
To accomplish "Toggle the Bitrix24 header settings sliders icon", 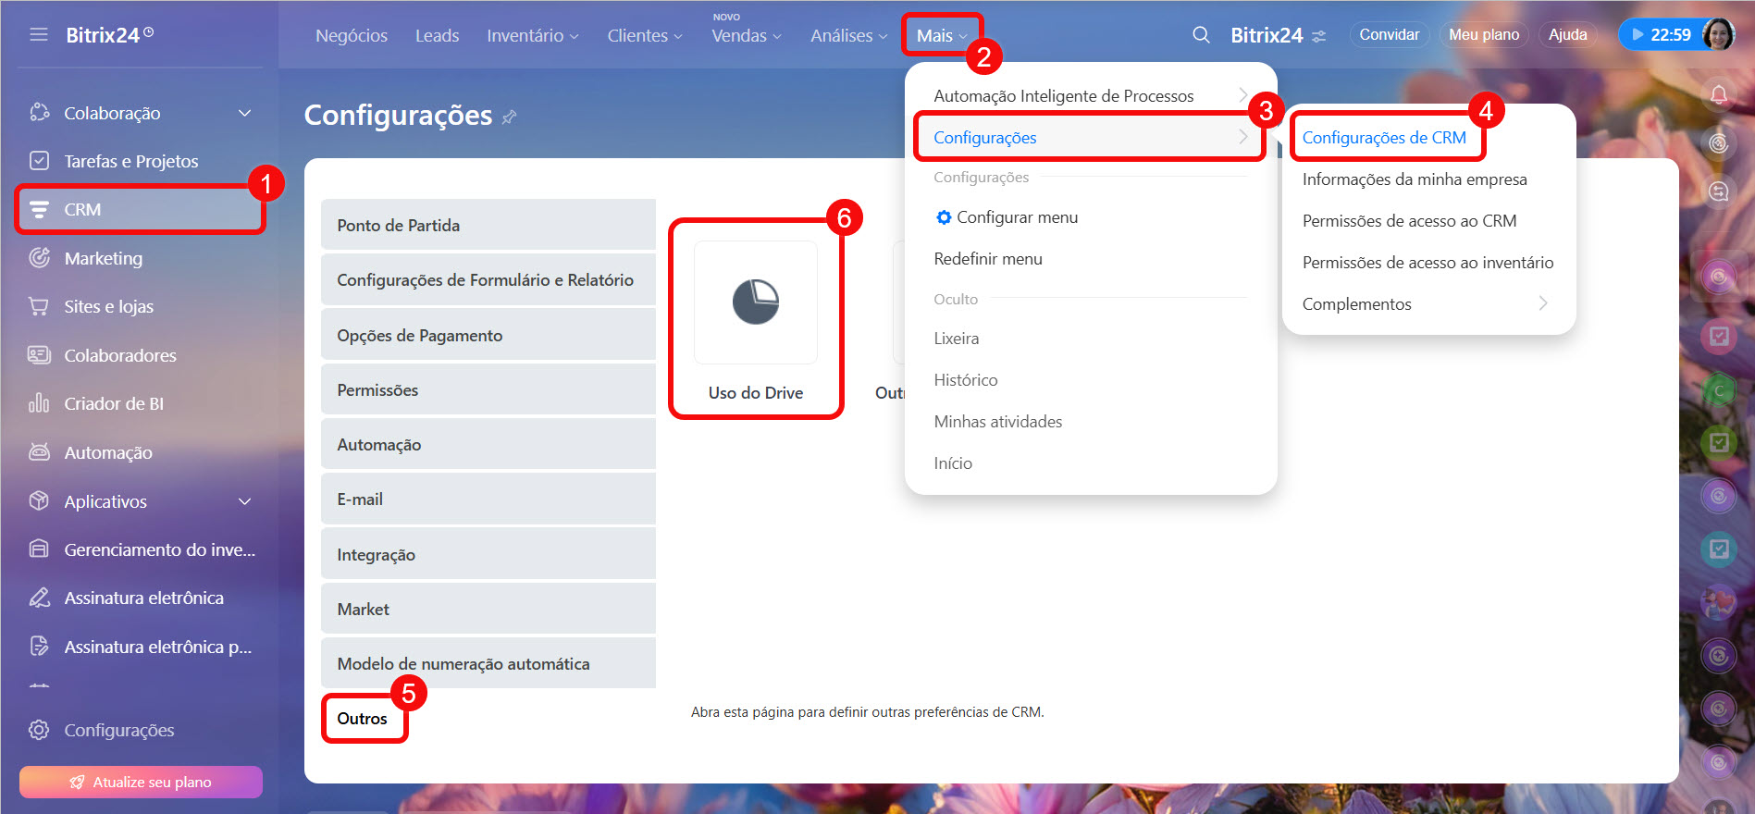I will tap(1318, 36).
